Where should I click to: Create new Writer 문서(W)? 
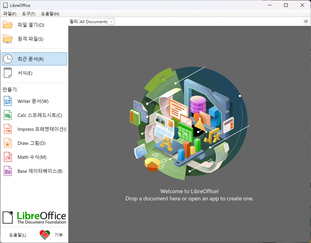click(33, 101)
